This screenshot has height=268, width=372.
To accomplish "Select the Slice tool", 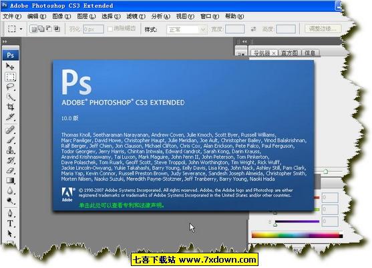I will tap(10, 117).
